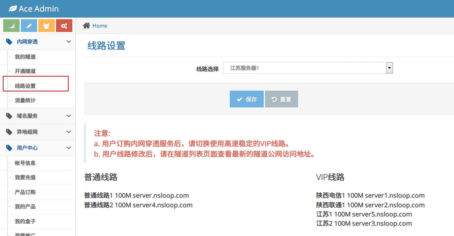454x236 pixels.
Task: Expand the 异地组网 menu chevron
Action: (x=69, y=132)
